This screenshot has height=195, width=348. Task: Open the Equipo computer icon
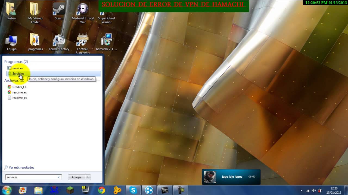(12, 42)
